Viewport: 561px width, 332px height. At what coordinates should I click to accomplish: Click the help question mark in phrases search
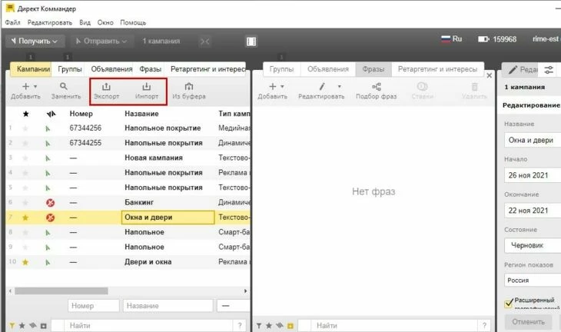coord(484,326)
